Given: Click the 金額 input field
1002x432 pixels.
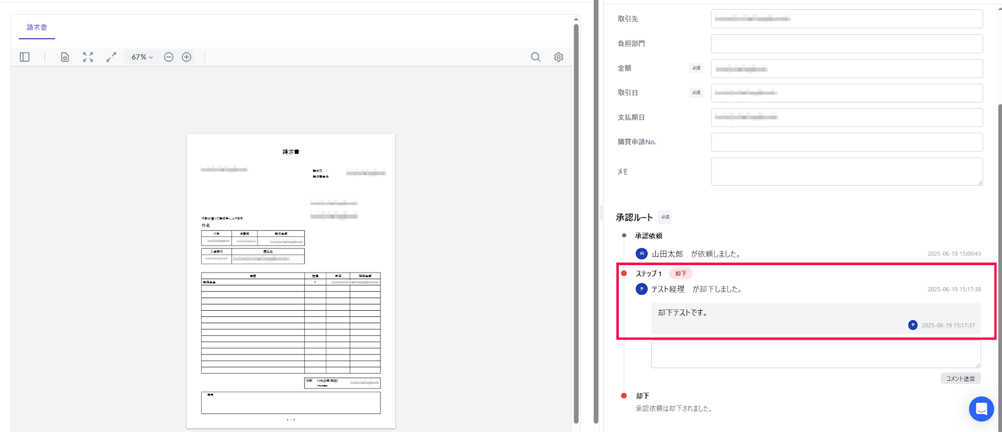Looking at the screenshot, I should coord(847,68).
